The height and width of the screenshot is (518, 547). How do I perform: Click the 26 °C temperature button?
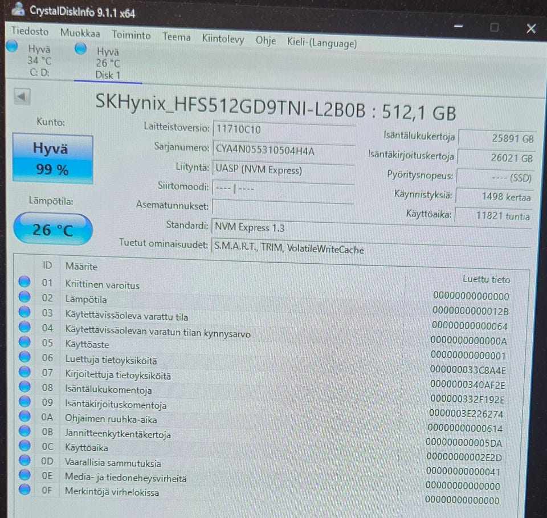(x=53, y=230)
